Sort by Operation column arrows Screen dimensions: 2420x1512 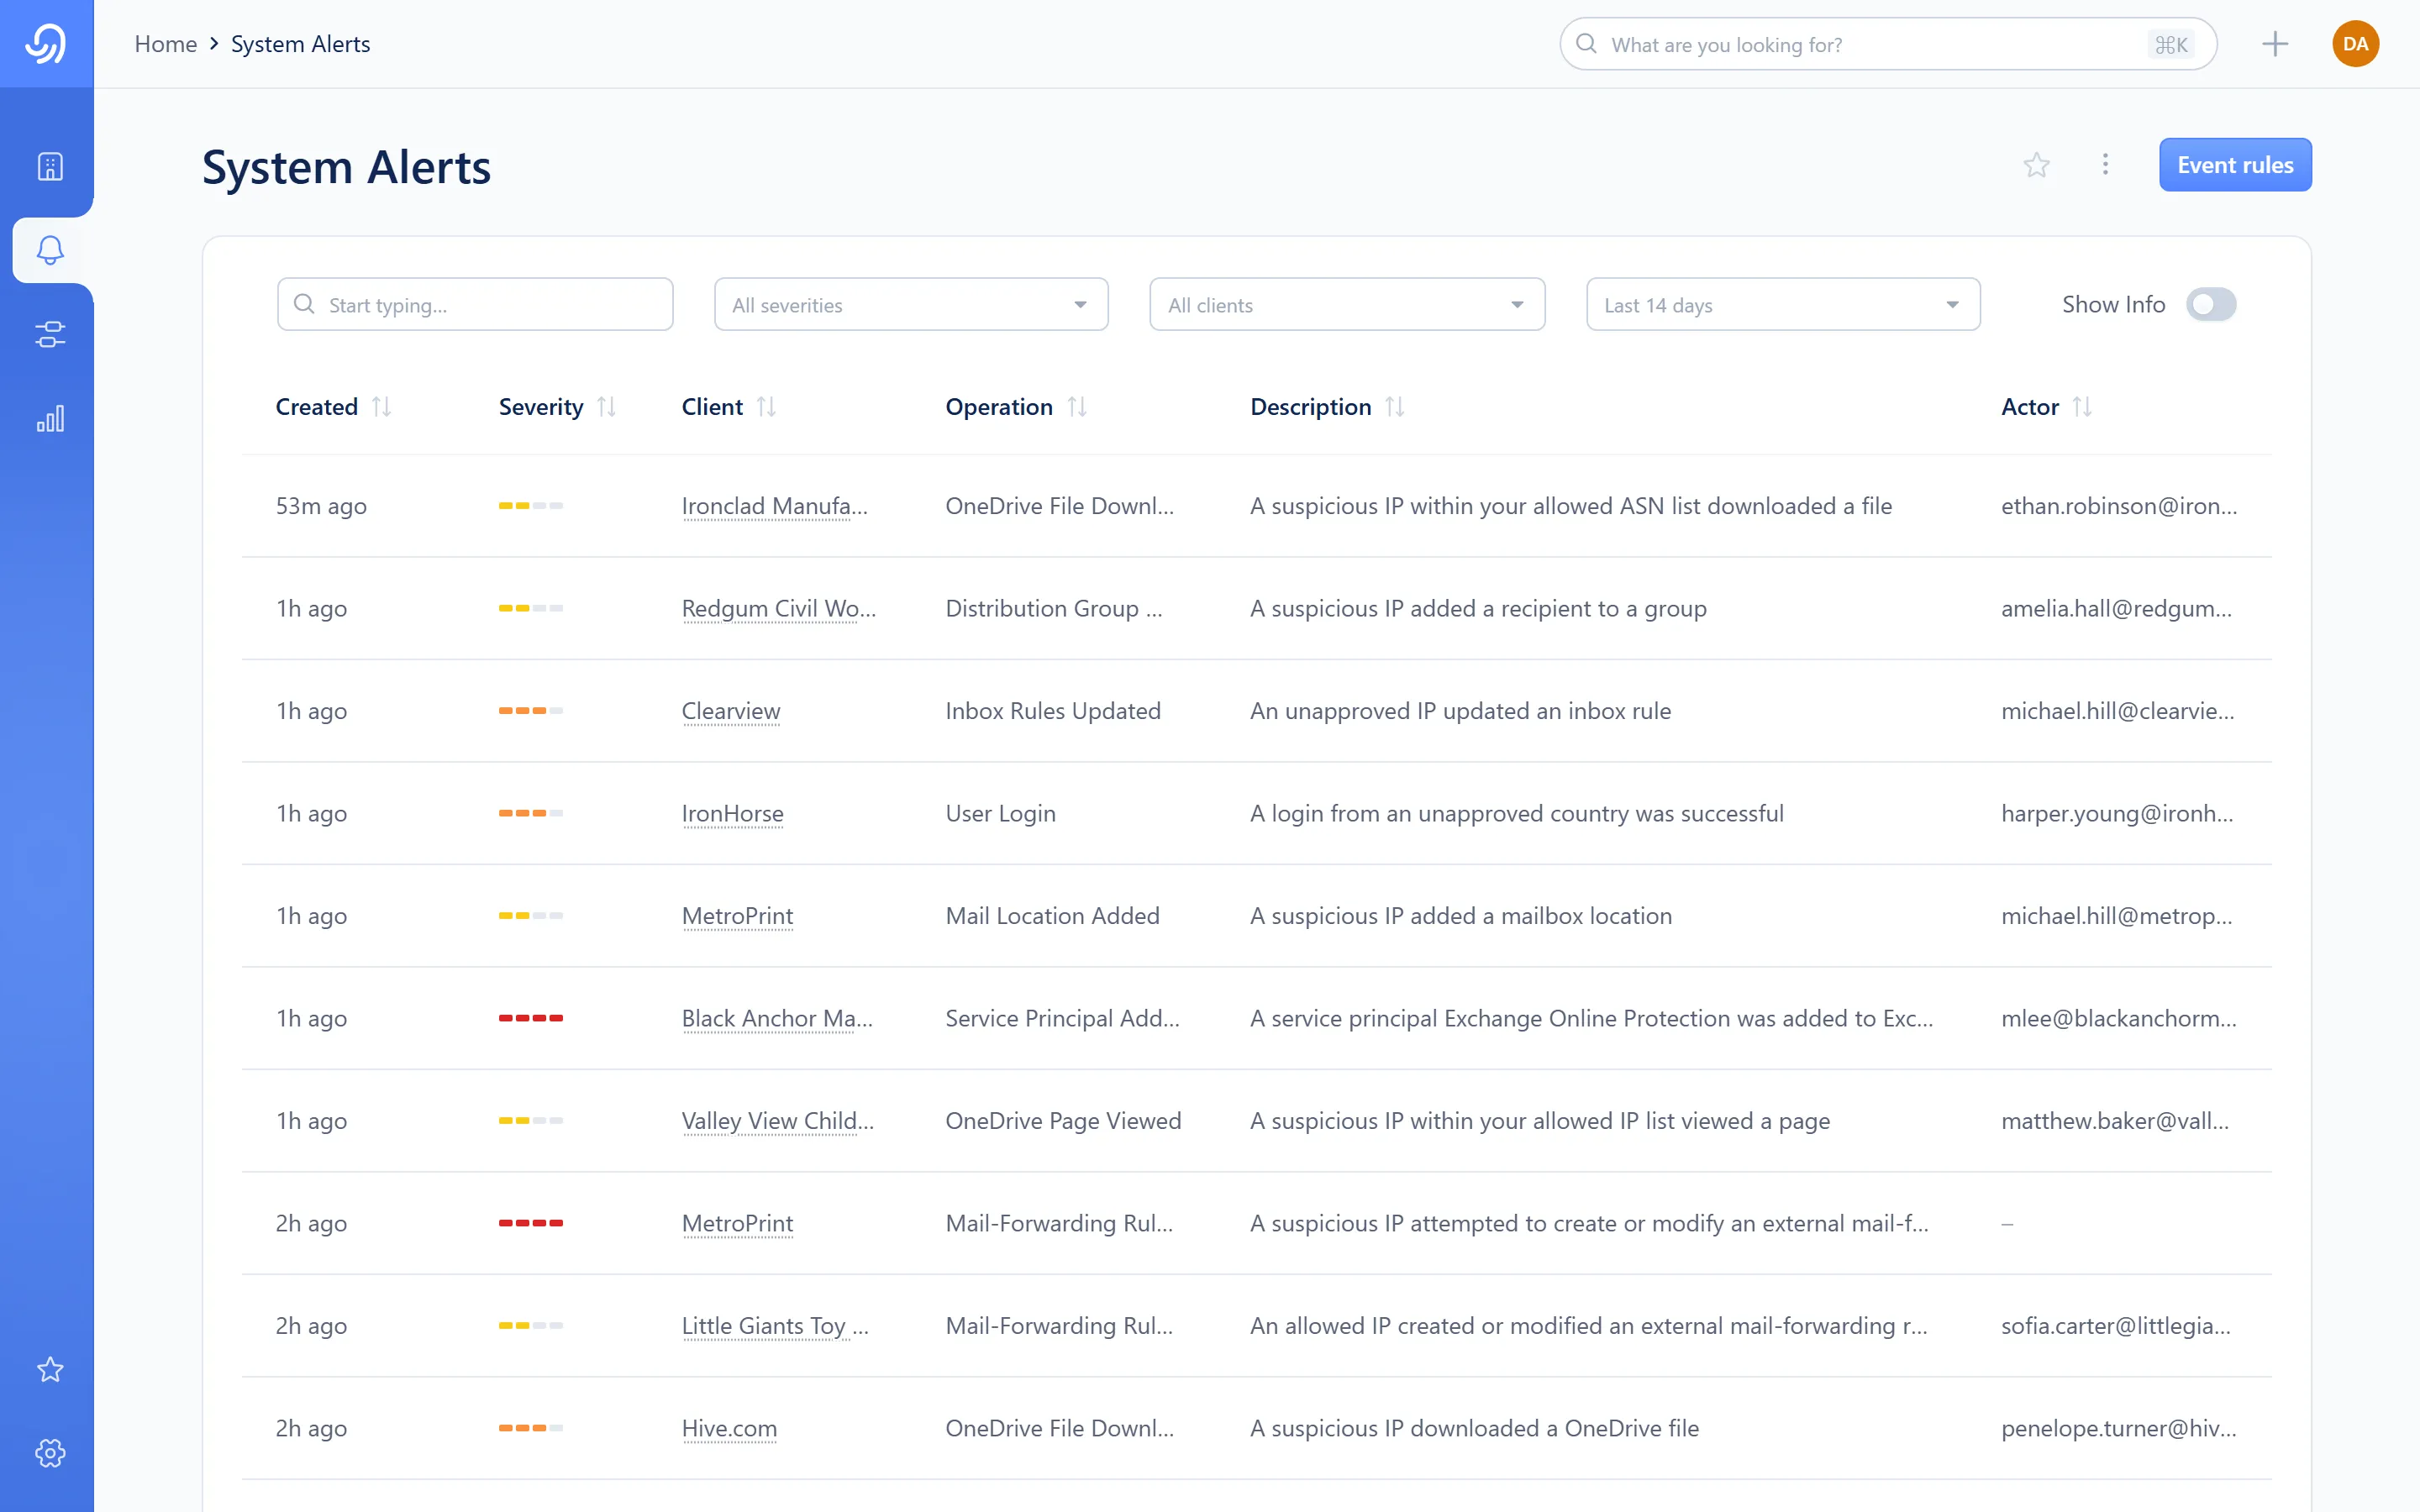[1076, 407]
